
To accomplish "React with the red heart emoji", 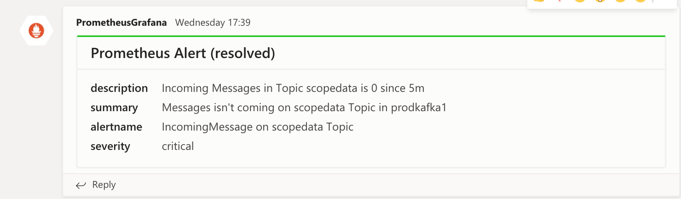I will coord(560,1).
